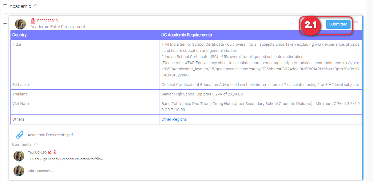Click the commenter avatar beside Test UC-LSQ
This screenshot has width=373, height=182.
(19, 156)
